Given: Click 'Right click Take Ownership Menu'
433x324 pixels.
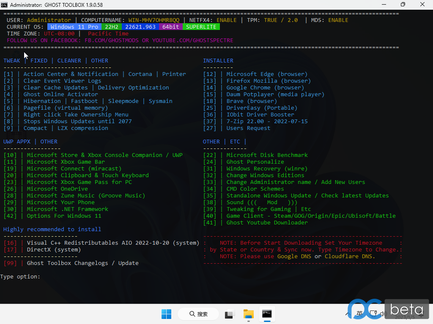Looking at the screenshot, I should point(76,115).
